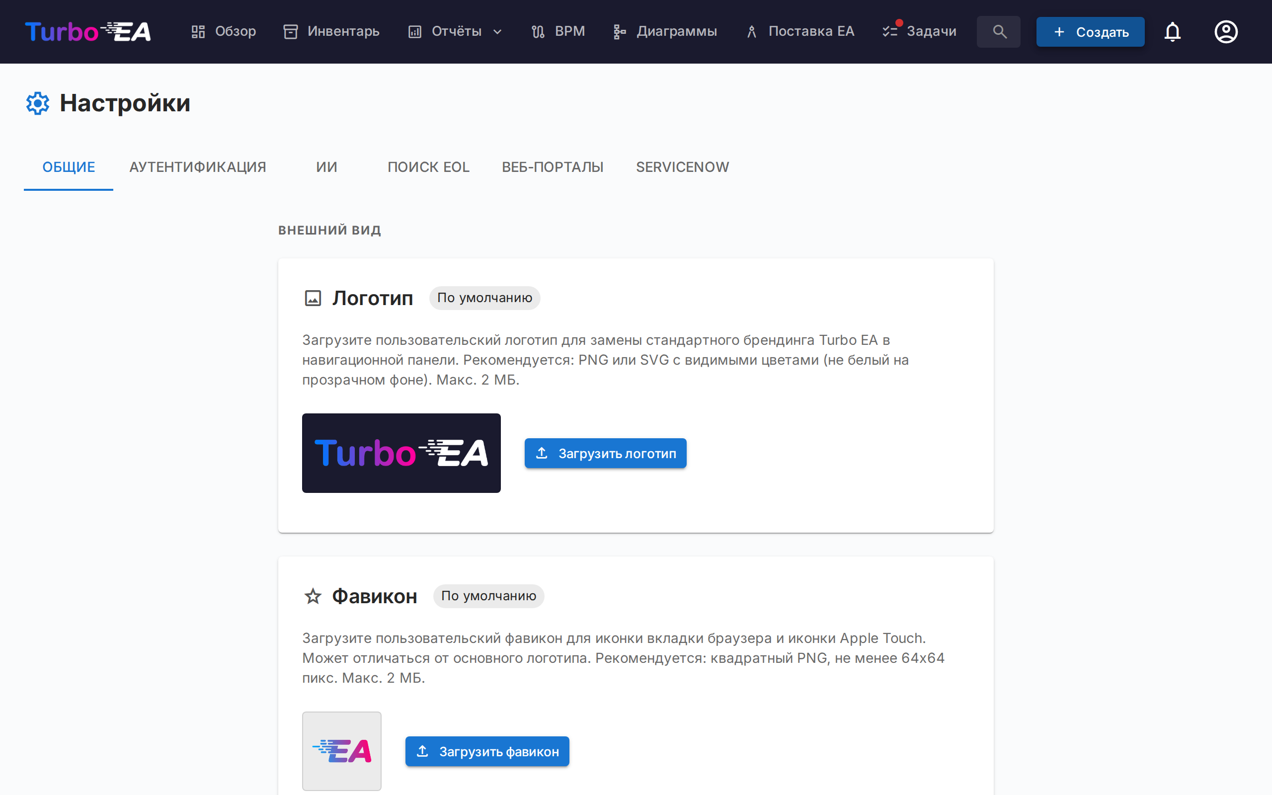Screen dimensions: 1272x795
Task: Click the Загрузить фавикон button
Action: (487, 751)
